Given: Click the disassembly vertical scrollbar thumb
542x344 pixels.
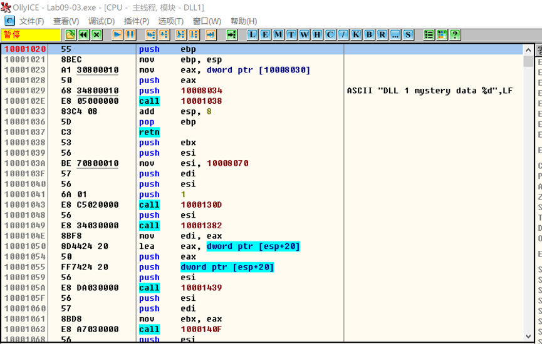Looking at the screenshot, I should pyautogui.click(x=528, y=61).
